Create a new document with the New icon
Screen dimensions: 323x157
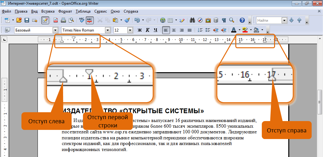(7, 20)
